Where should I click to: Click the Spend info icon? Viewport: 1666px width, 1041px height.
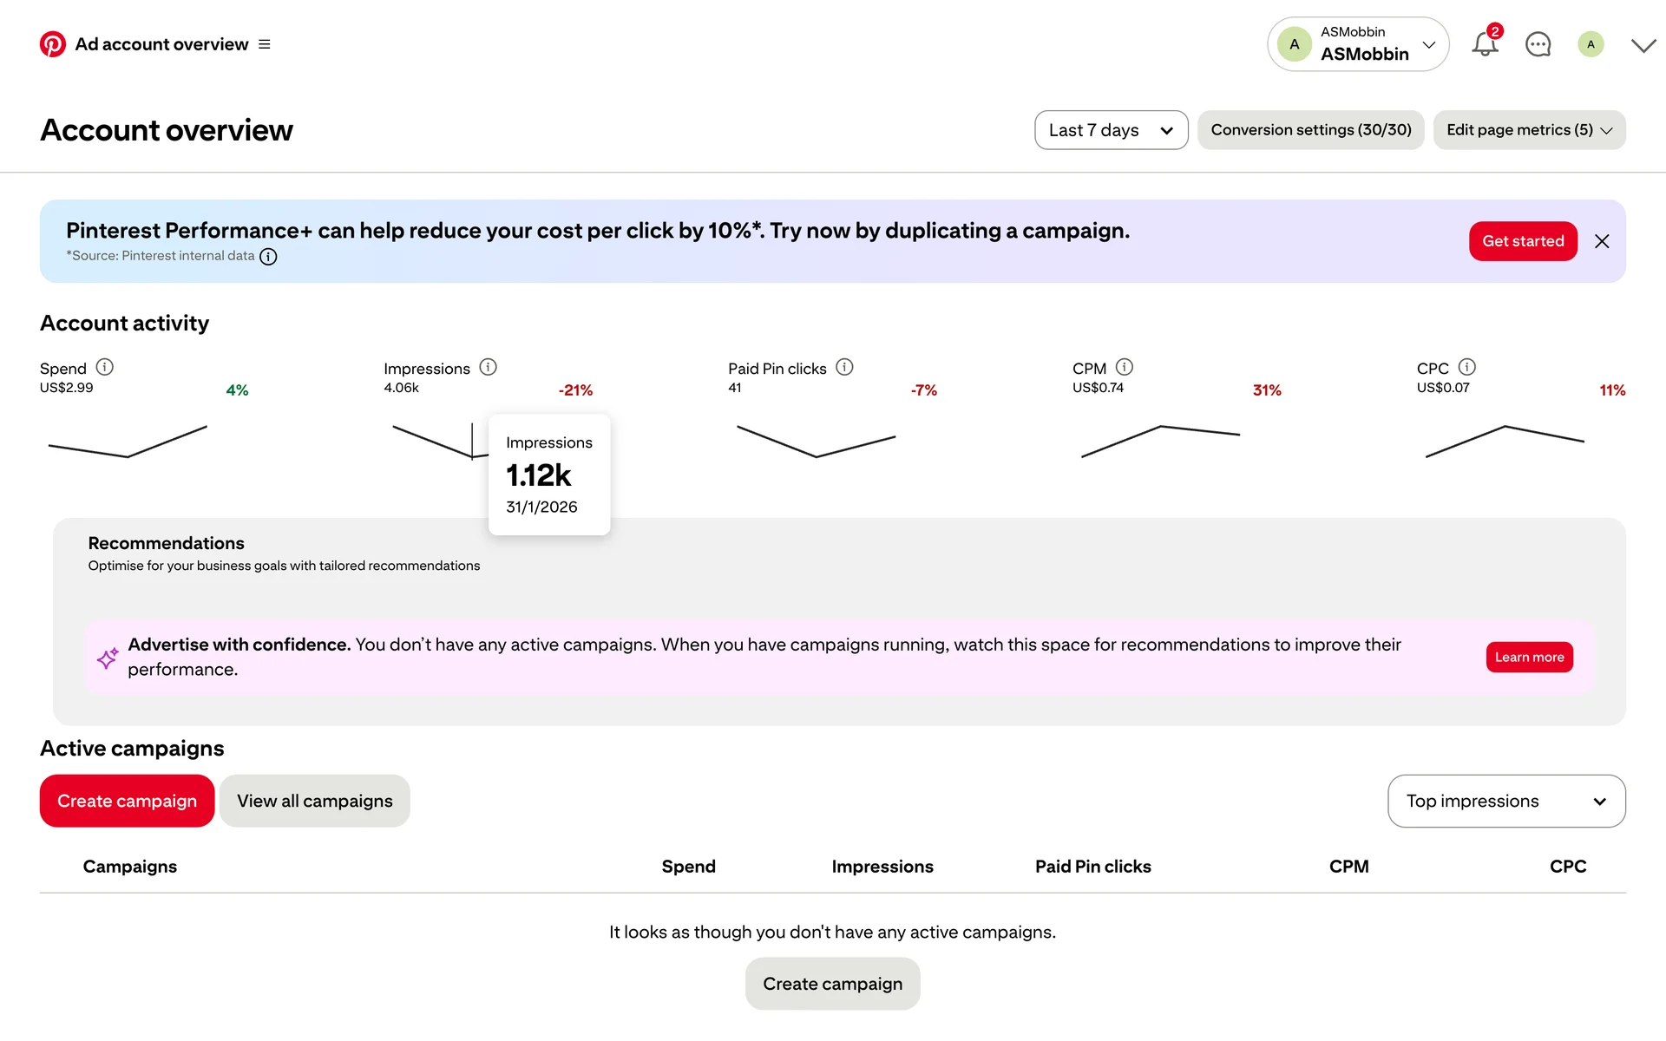click(x=105, y=367)
